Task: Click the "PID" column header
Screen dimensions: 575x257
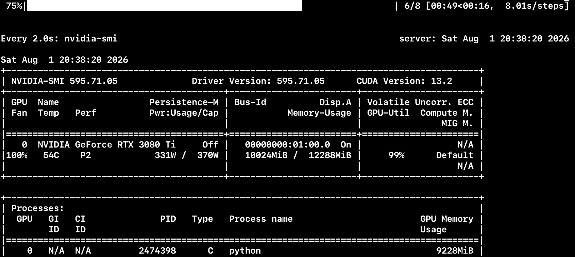Action: (168, 219)
